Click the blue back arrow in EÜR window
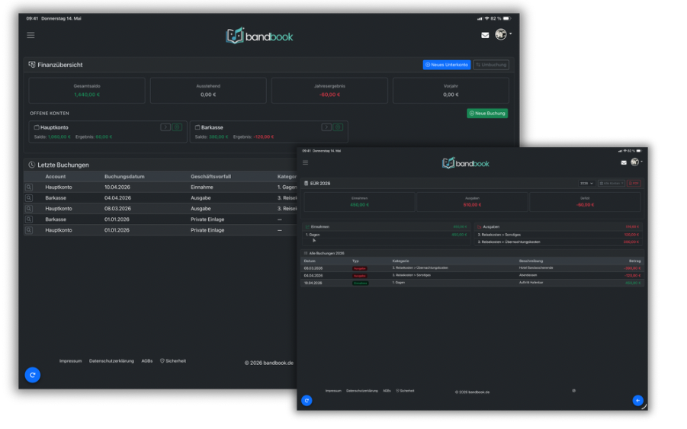687x429 pixels. tap(638, 401)
